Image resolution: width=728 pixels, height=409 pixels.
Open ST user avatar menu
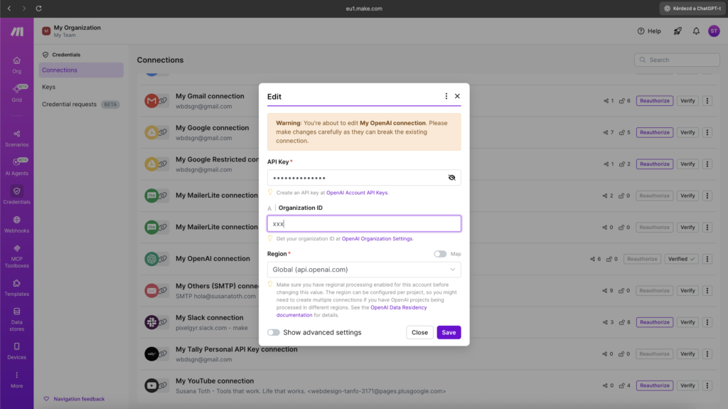pos(714,31)
